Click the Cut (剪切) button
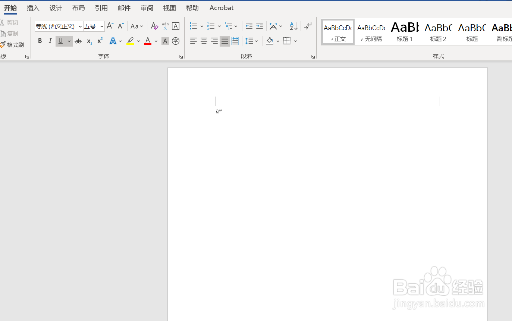The image size is (512, 321). [9, 23]
